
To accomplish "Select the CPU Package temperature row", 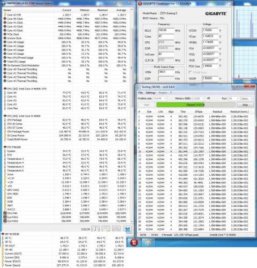I will (65, 120).
